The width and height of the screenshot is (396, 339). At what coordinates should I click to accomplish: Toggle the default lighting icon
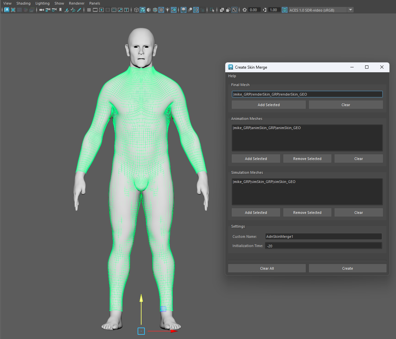[x=167, y=10]
